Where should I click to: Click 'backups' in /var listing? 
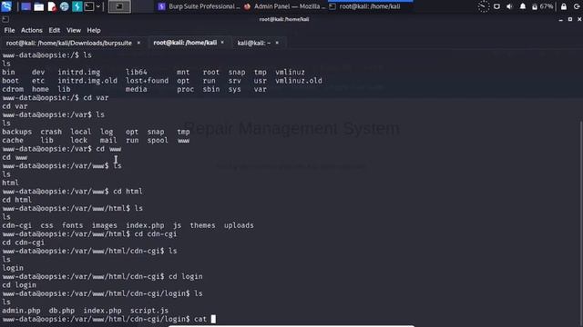click(x=16, y=132)
